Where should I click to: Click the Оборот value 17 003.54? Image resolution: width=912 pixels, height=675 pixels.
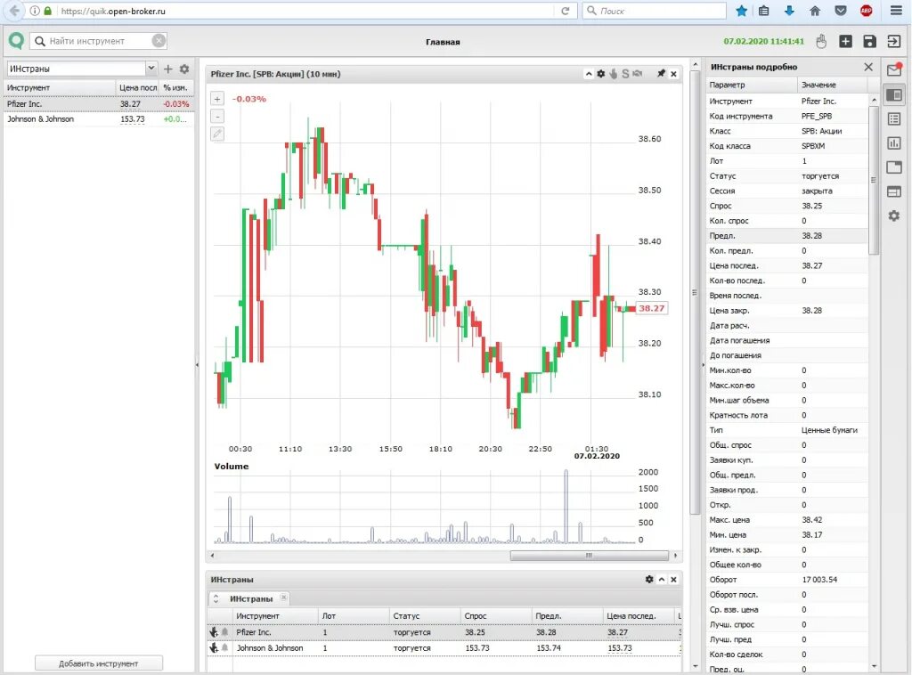pyautogui.click(x=819, y=580)
